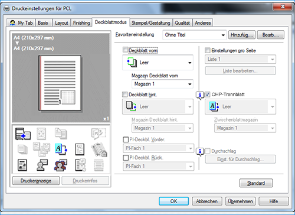295x215 pixels.
Task: Click the cyan A transparency interleave icon in the grid
Action: pyautogui.click(x=61, y=149)
